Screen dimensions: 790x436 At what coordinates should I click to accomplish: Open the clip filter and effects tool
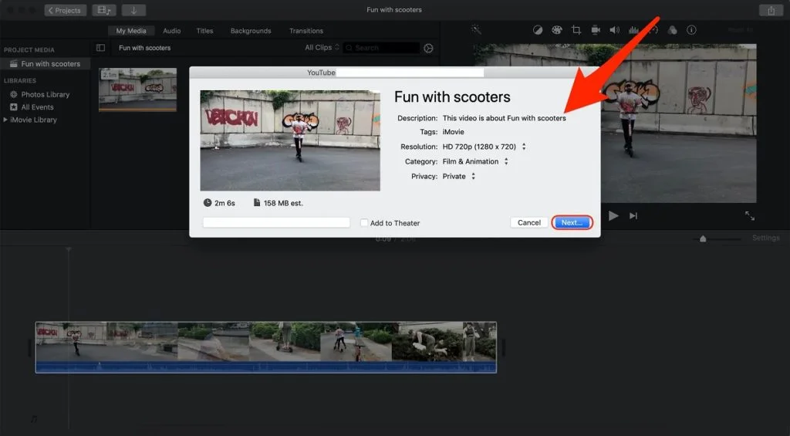click(672, 30)
